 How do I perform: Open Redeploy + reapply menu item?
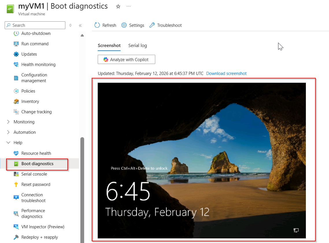(x=39, y=237)
